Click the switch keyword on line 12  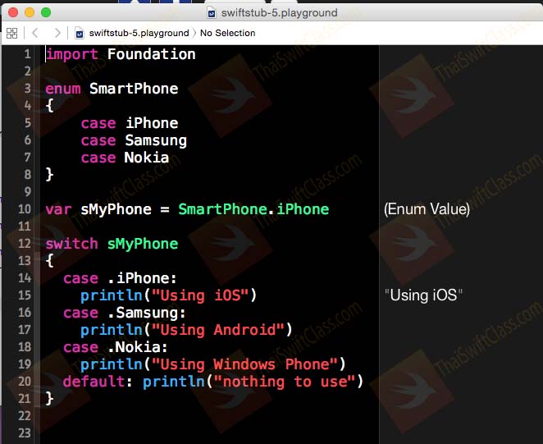71,244
